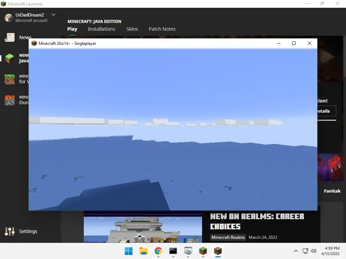Select Minecraft Java Edition grass block icon
The height and width of the screenshot is (259, 346).
click(10, 58)
